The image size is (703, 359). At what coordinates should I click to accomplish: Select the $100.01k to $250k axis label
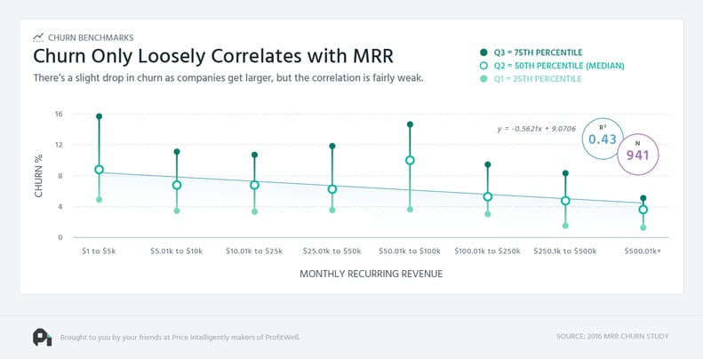pos(487,251)
